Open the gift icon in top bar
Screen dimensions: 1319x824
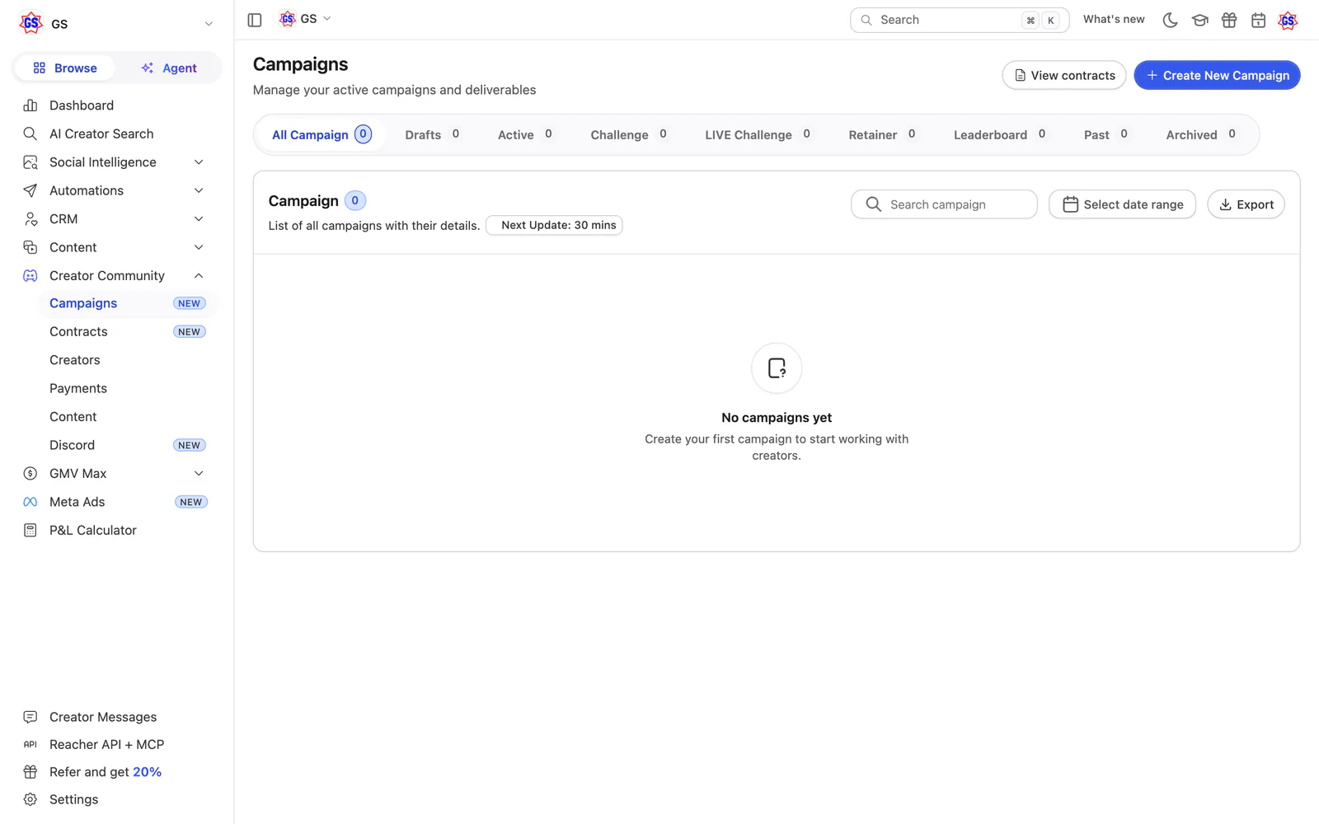1229,20
